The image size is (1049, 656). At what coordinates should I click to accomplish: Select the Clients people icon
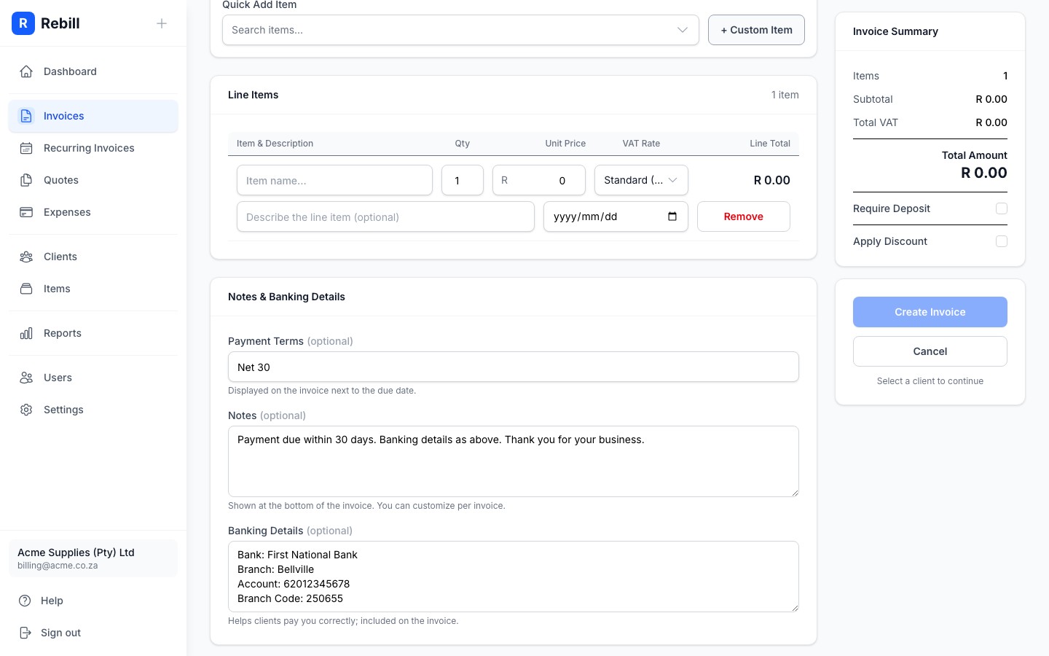point(26,257)
